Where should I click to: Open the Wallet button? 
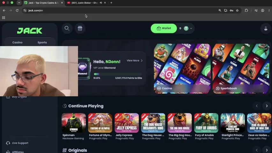164,28
